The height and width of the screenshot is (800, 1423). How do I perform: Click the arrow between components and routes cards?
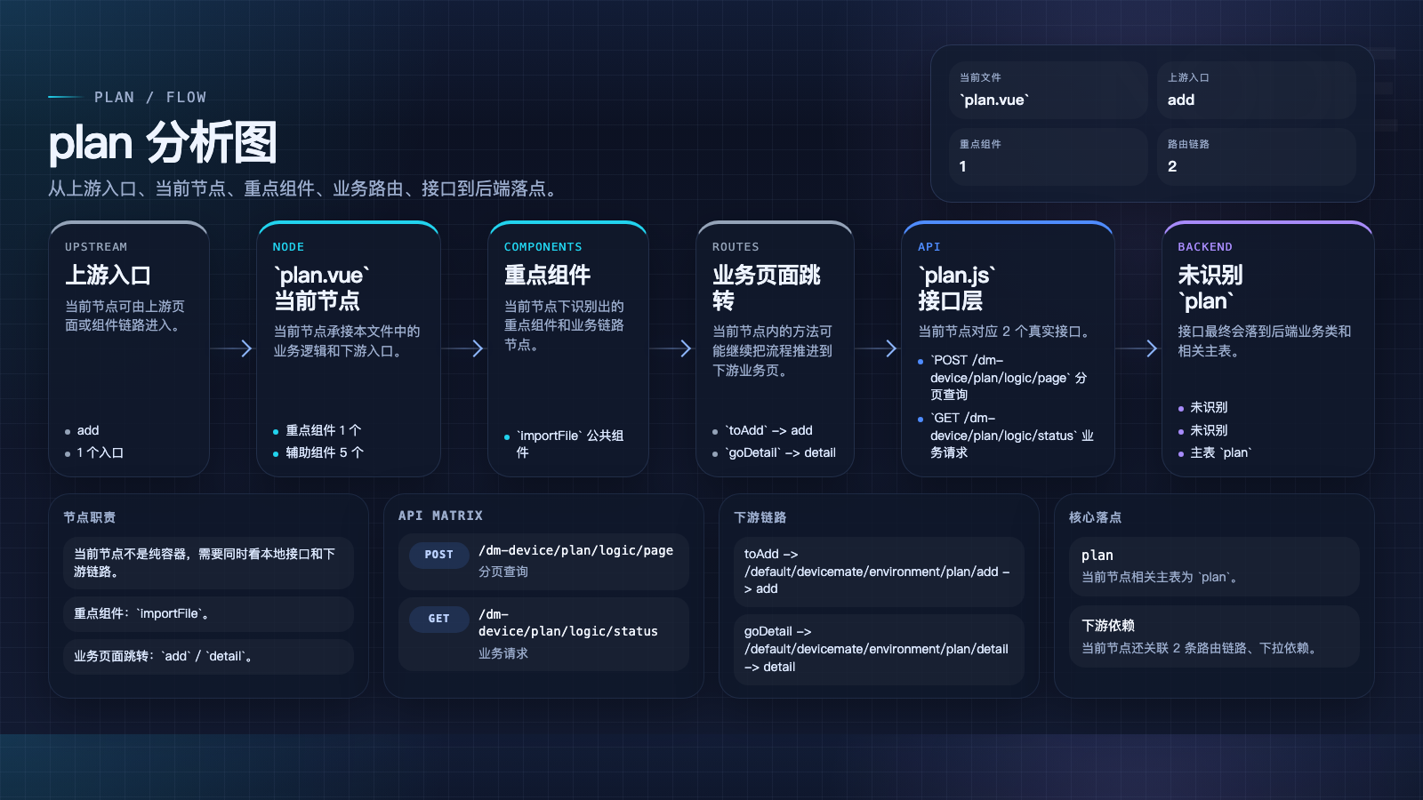[672, 348]
